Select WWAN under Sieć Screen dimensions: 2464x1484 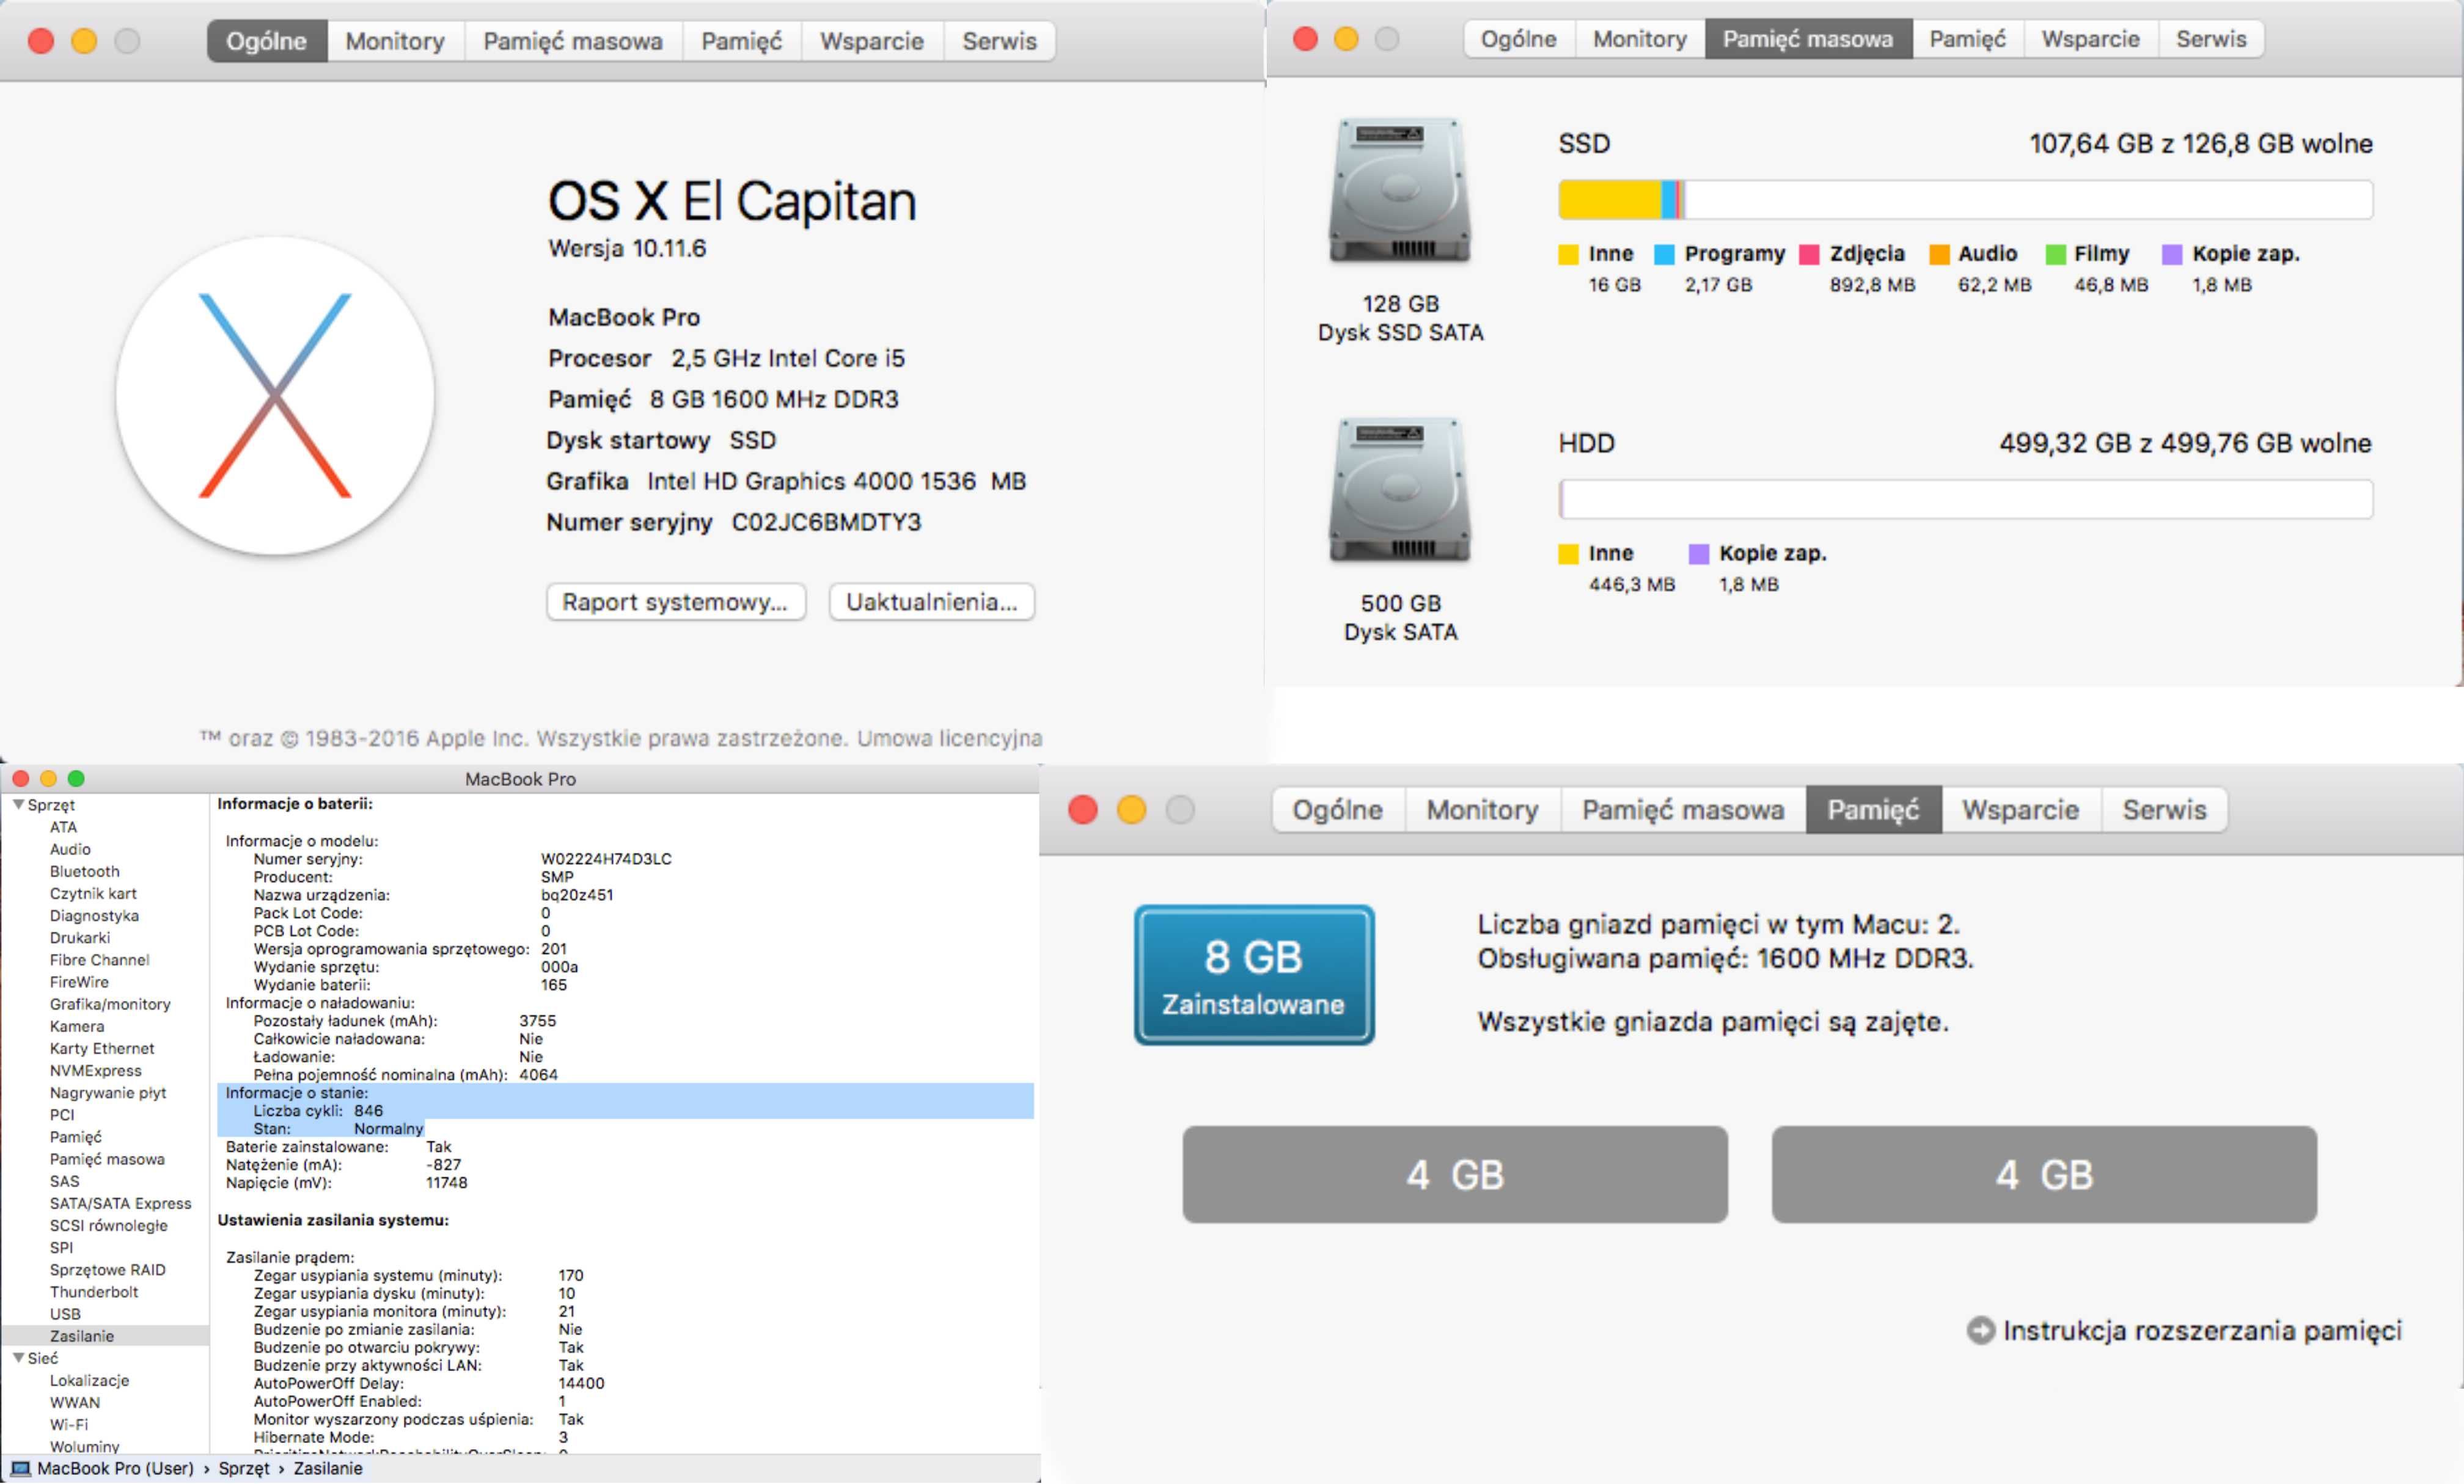click(x=75, y=1402)
